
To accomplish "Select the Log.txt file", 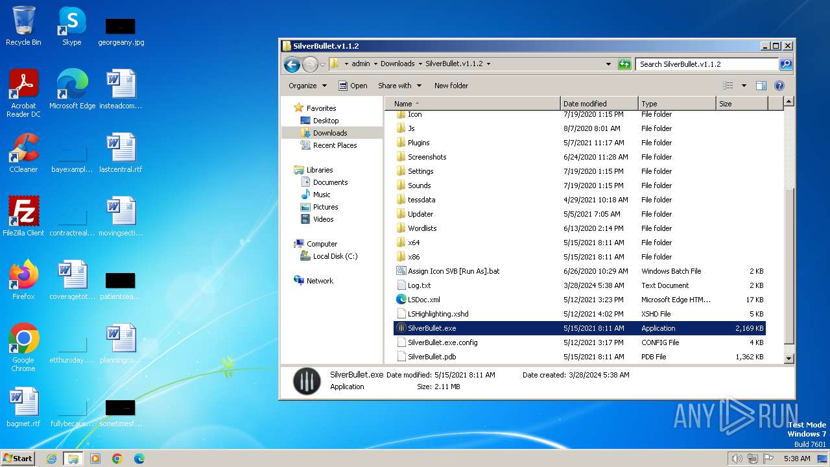I will coord(579,285).
